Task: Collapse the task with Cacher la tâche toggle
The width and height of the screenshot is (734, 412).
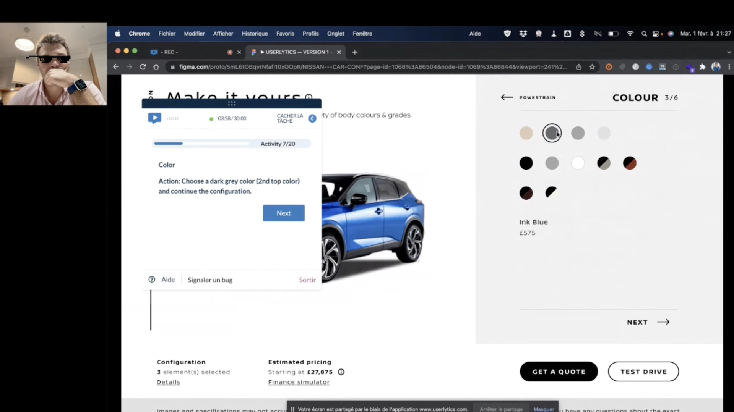Action: tap(312, 118)
